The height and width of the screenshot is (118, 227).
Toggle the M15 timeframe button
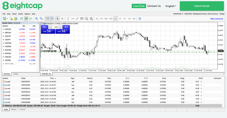(x=106, y=19)
